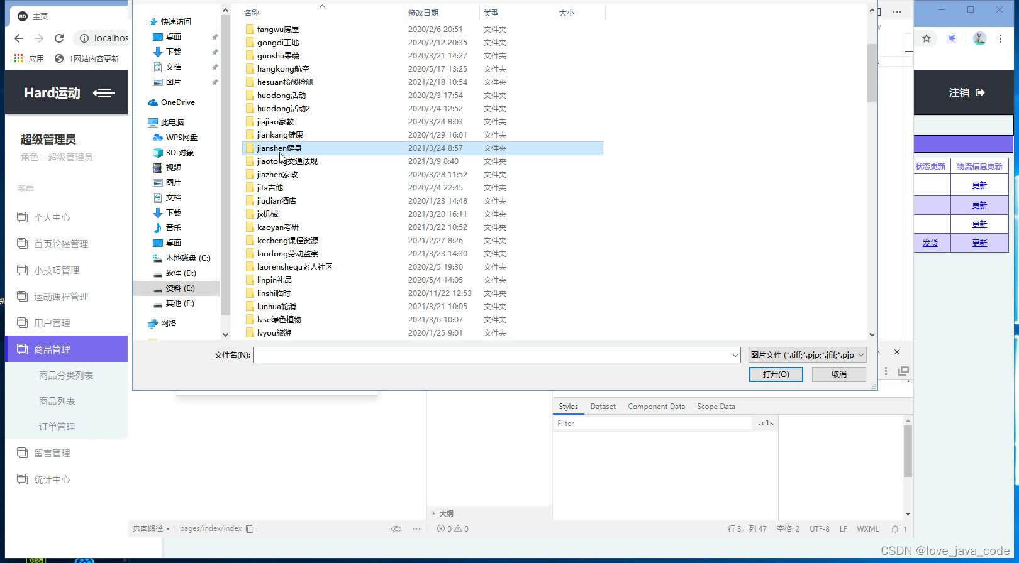The image size is (1019, 563).
Task: Open 商品分类列表 submenu item
Action: click(66, 375)
